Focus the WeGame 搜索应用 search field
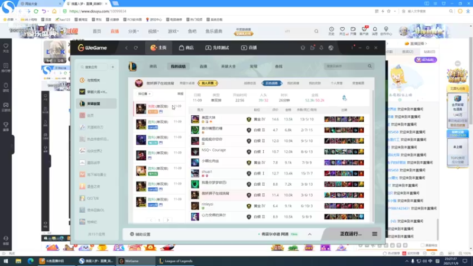The width and height of the screenshot is (473, 266). [x=93, y=67]
